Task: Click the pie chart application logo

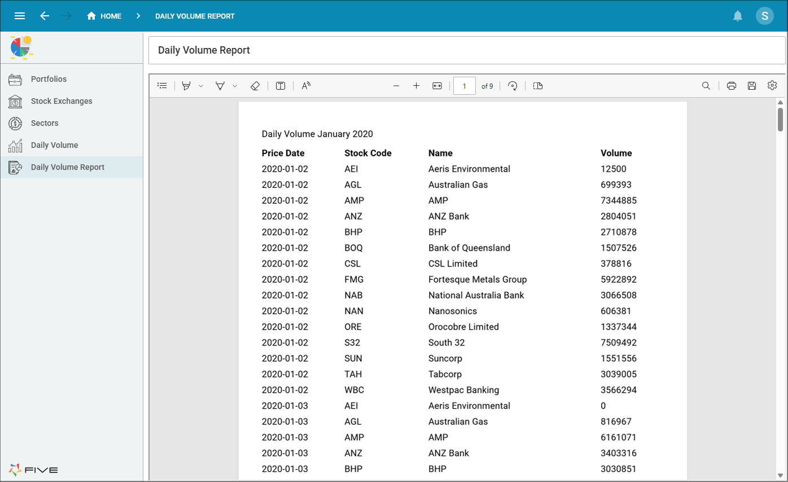Action: 21,47
